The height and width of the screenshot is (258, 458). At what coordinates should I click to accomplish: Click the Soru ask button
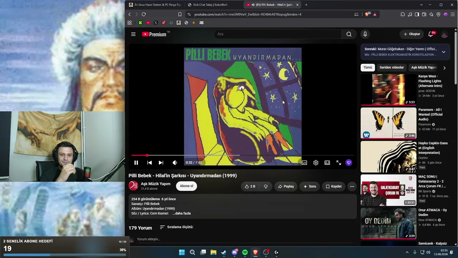310,186
